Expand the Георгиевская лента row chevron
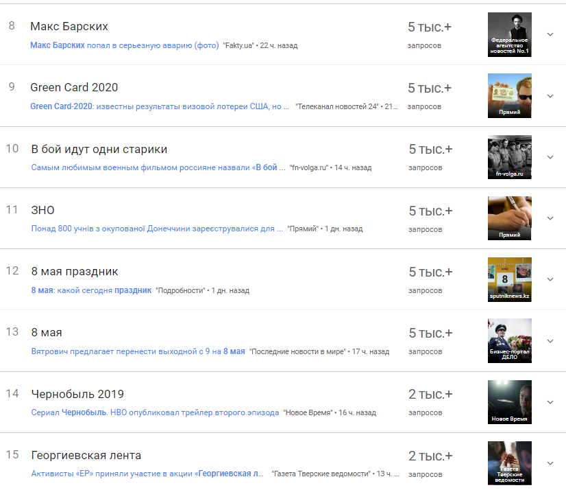This screenshot has width=566, height=490. click(550, 463)
